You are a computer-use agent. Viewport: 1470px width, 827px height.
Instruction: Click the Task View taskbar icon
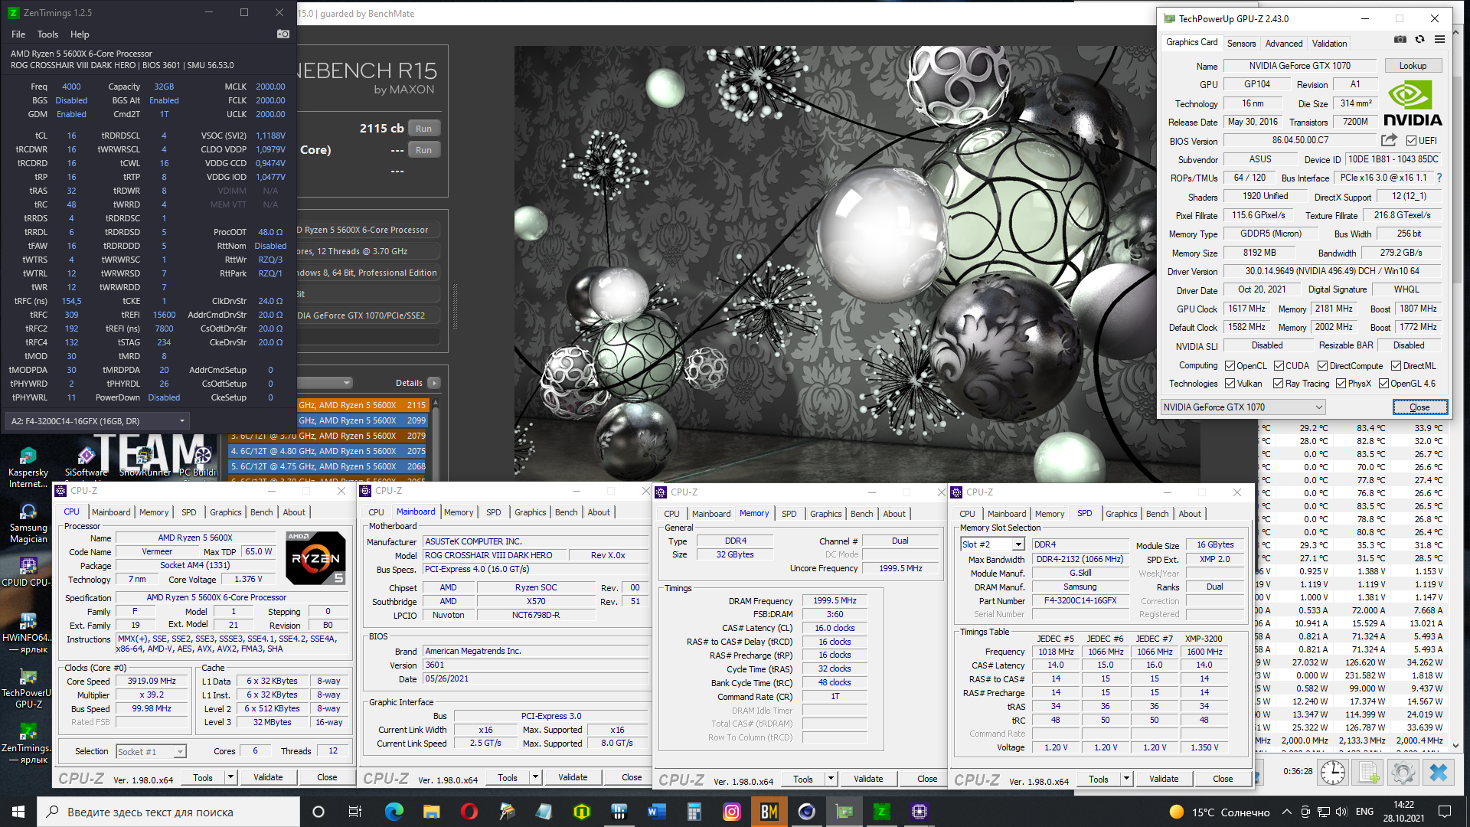[354, 812]
